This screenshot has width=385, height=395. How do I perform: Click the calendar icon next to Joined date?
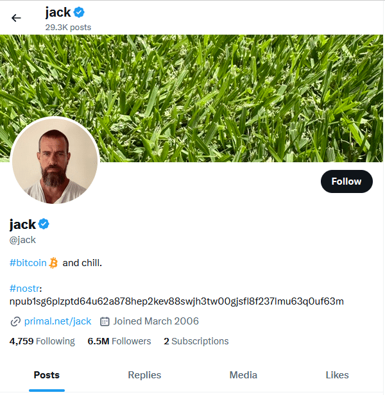[x=105, y=321]
